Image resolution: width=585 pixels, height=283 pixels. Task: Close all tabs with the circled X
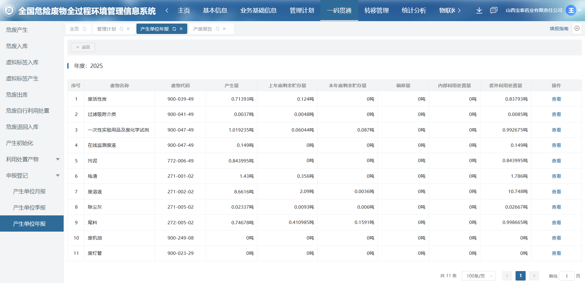pos(577,28)
